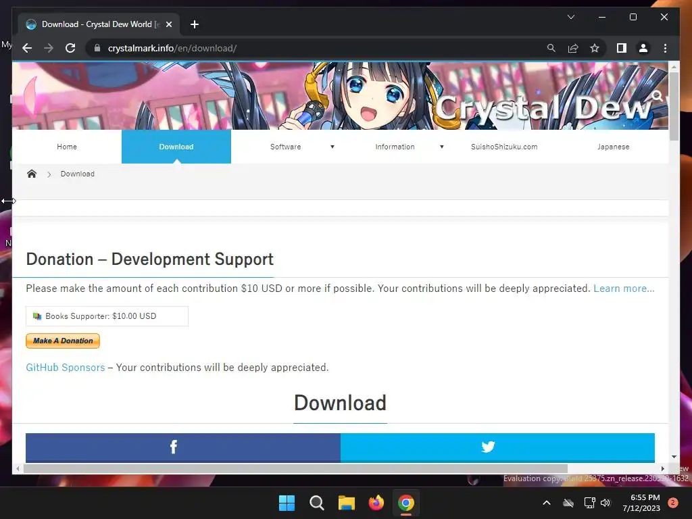Close the Download - Crystal Dew World tab
The width and height of the screenshot is (692, 519).
[x=168, y=24]
